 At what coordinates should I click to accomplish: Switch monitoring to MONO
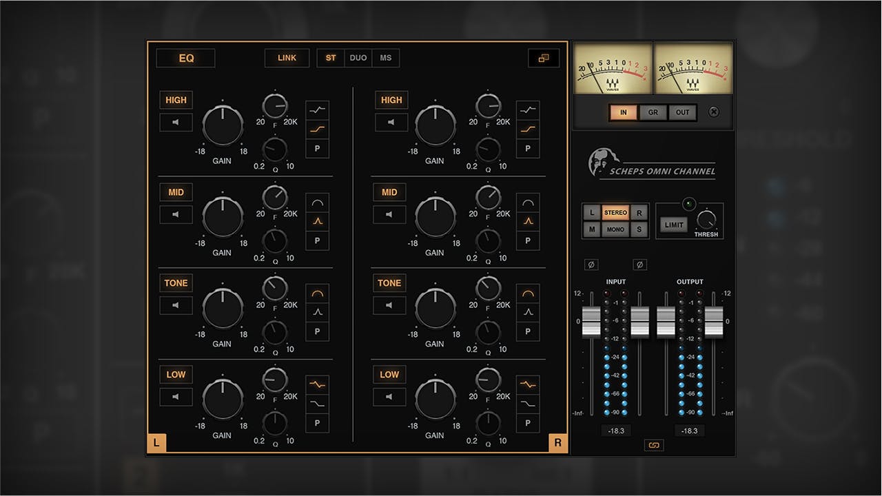(615, 229)
